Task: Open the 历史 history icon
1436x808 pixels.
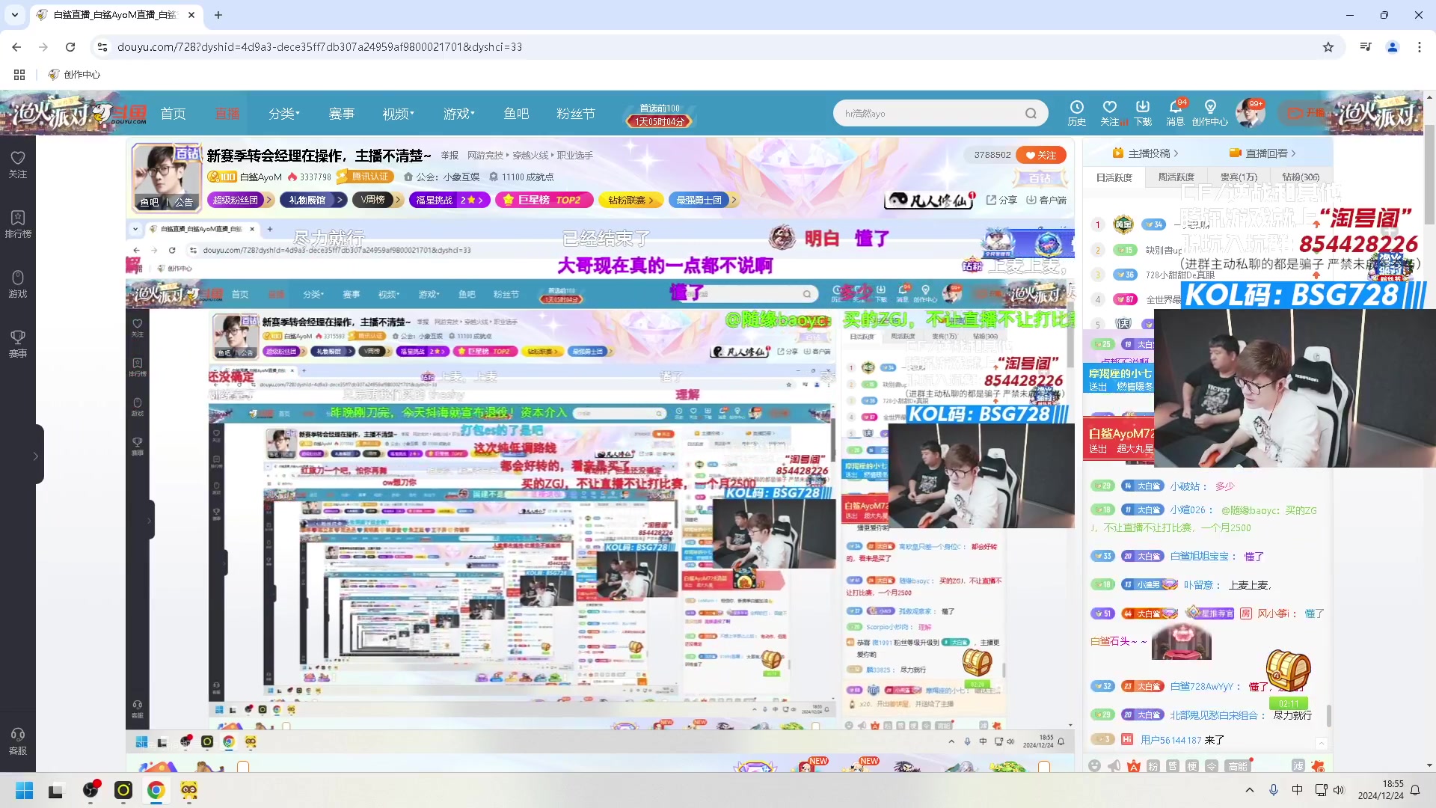Action: 1076,112
